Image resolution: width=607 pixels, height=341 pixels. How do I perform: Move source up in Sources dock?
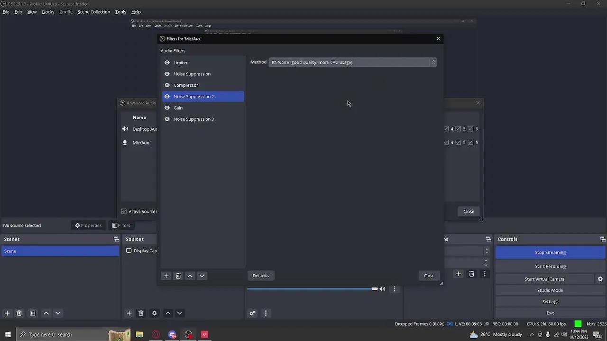point(168,313)
